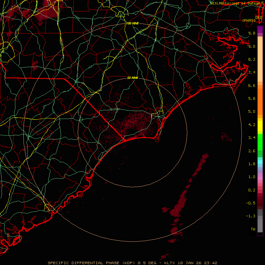Click the DKD unit label above the scale
The height and width of the screenshot is (265, 265).
(259, 17)
